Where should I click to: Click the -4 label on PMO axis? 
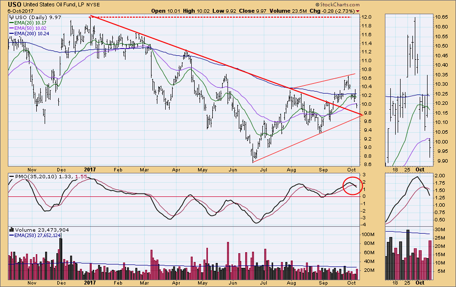click(x=363, y=225)
